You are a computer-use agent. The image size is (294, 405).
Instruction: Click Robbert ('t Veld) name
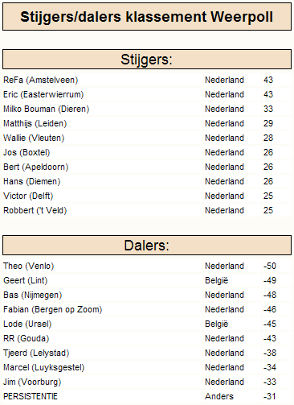pyautogui.click(x=35, y=210)
